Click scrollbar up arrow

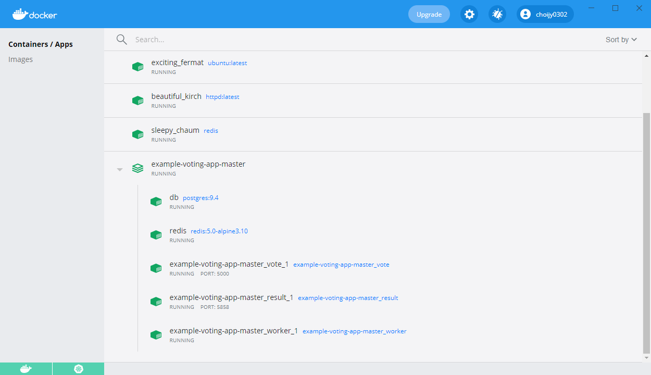[x=647, y=55]
